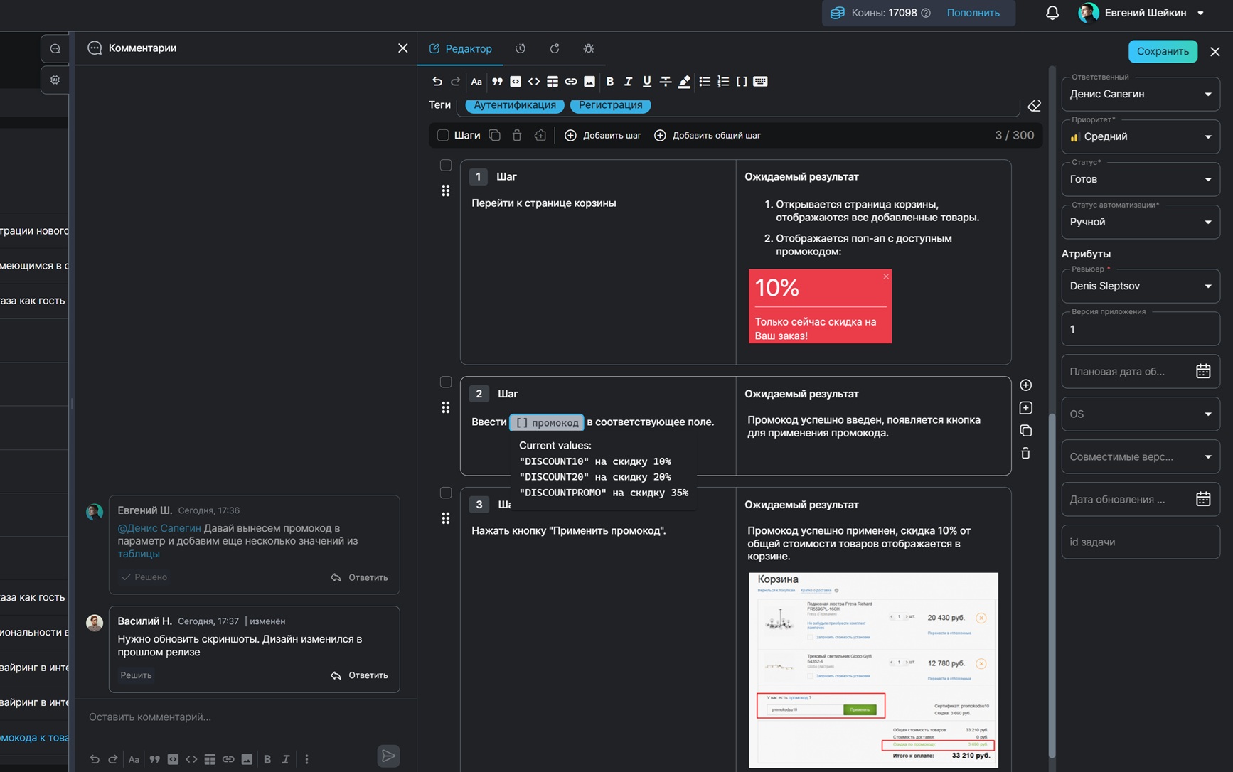Switch to the Редактор tab
This screenshot has width=1233, height=772.
coord(460,48)
